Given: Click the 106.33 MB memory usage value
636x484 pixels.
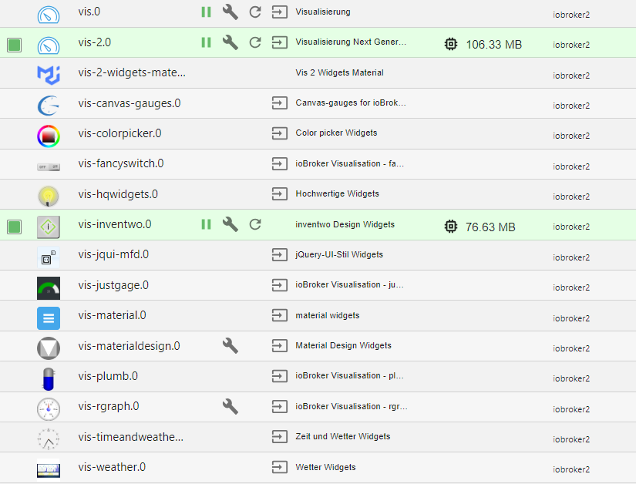Looking at the screenshot, I should pos(493,45).
